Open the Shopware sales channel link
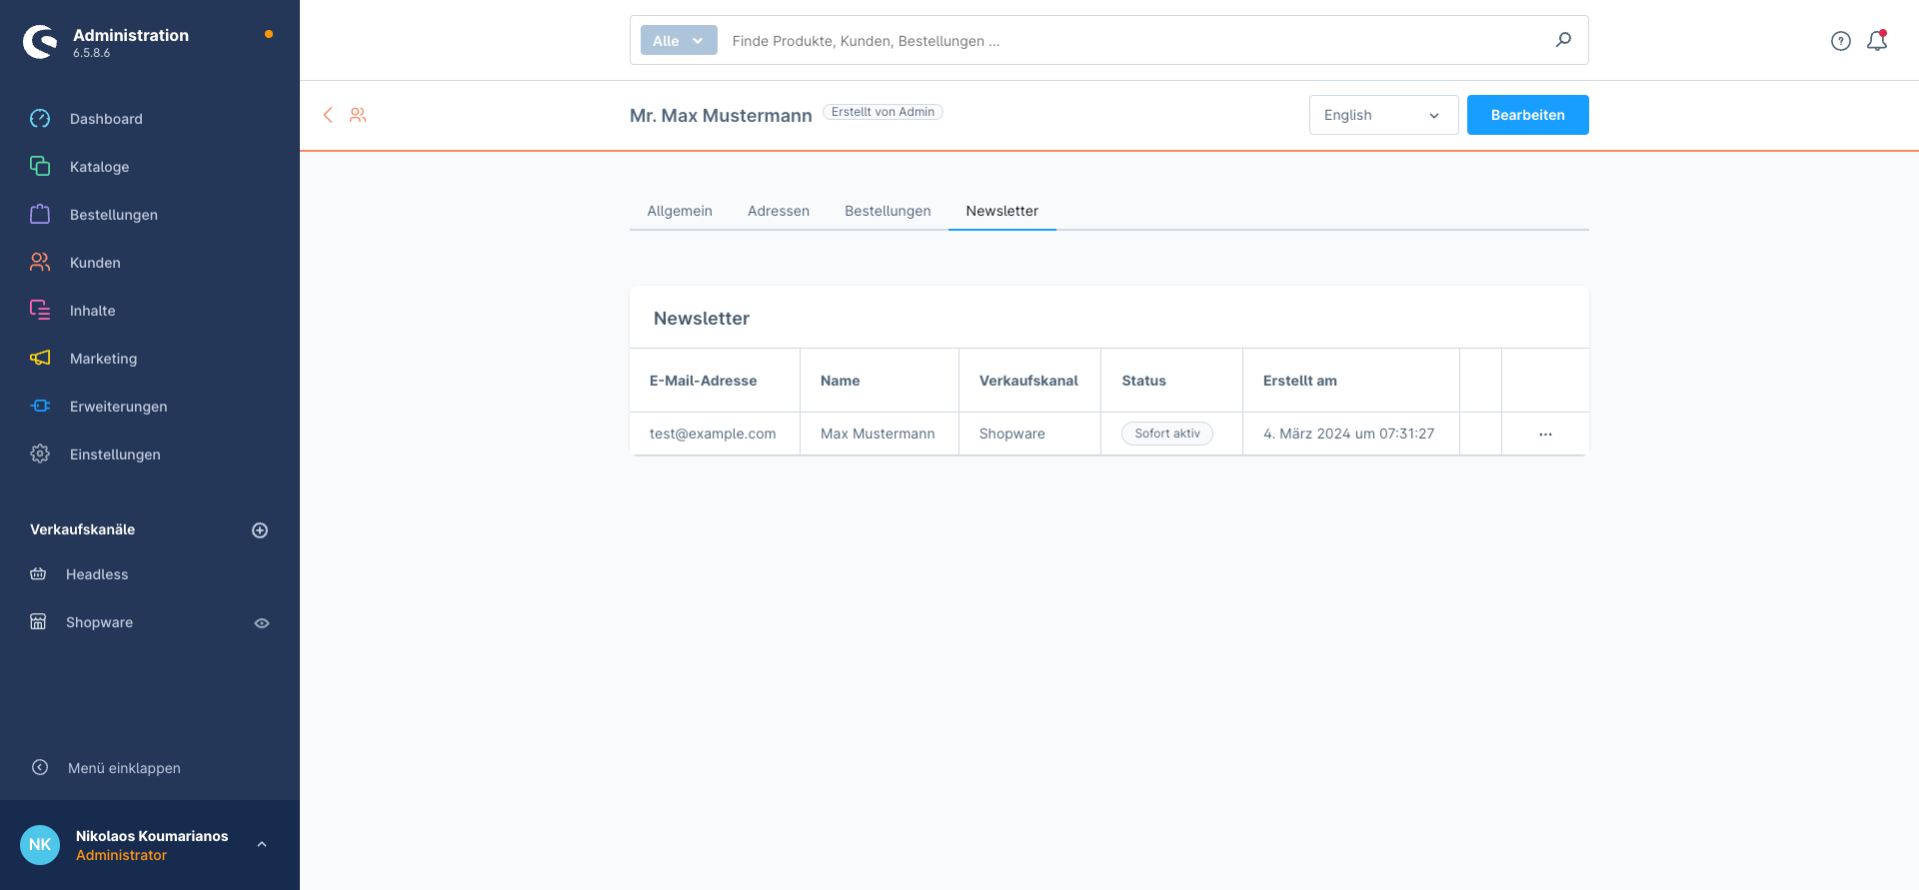This screenshot has height=890, width=1919. coord(99,622)
